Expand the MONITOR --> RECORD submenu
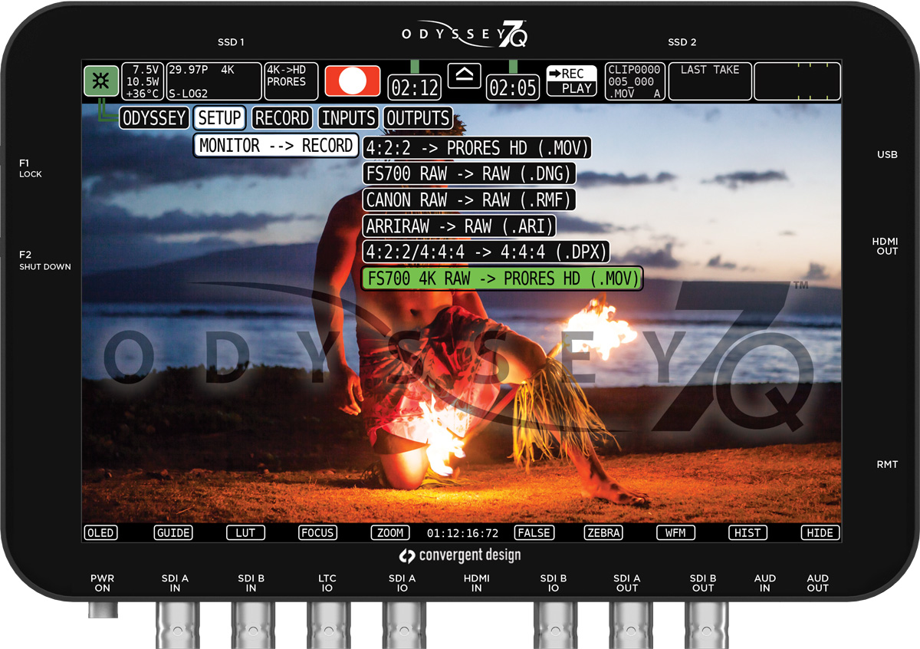This screenshot has width=920, height=649. pyautogui.click(x=276, y=146)
